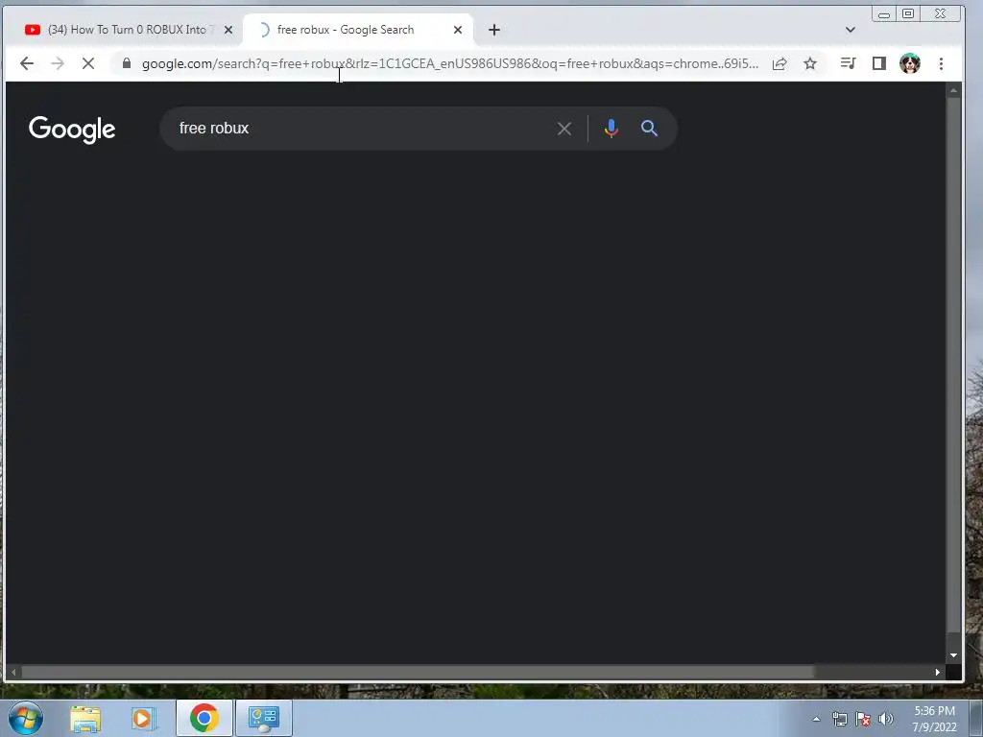Open Action Center flag icon
The width and height of the screenshot is (983, 737).
pyautogui.click(x=863, y=719)
